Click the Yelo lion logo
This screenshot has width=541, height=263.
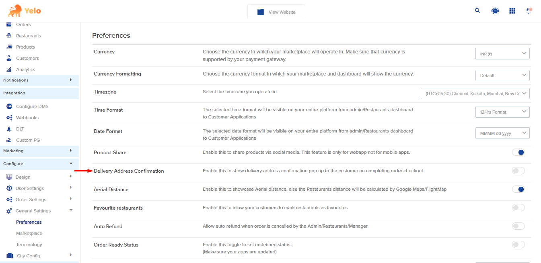pos(24,11)
